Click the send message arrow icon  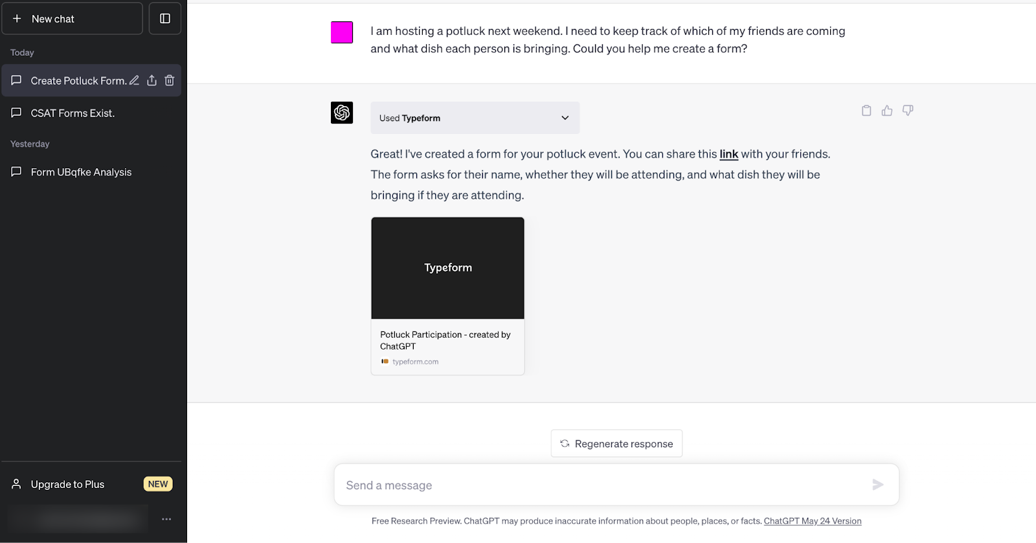pos(878,485)
